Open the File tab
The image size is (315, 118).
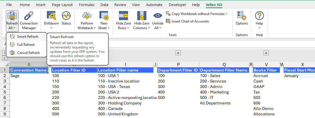9,5
